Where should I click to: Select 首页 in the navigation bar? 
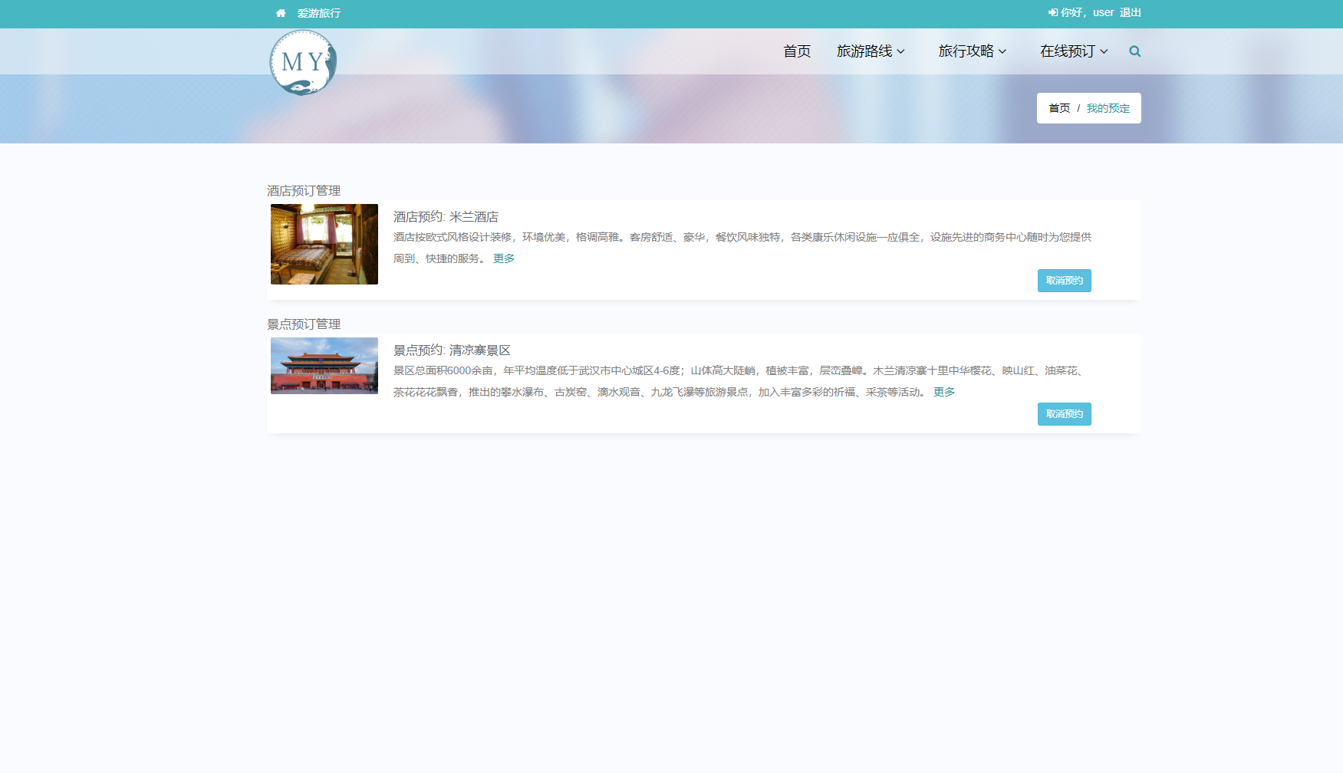[796, 51]
